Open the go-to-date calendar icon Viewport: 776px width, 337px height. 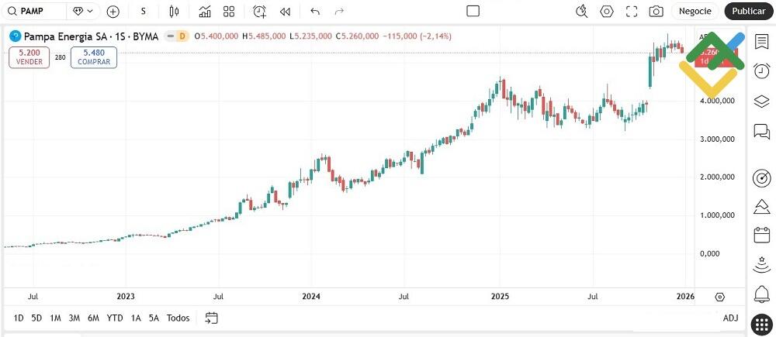(x=212, y=318)
